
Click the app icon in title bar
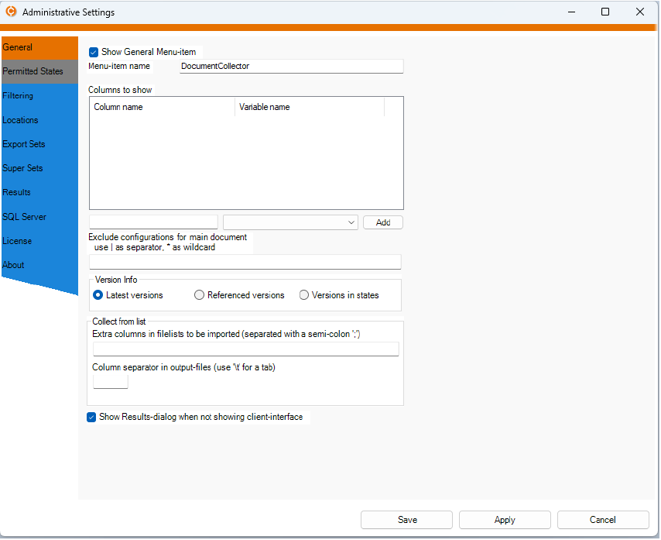11,12
